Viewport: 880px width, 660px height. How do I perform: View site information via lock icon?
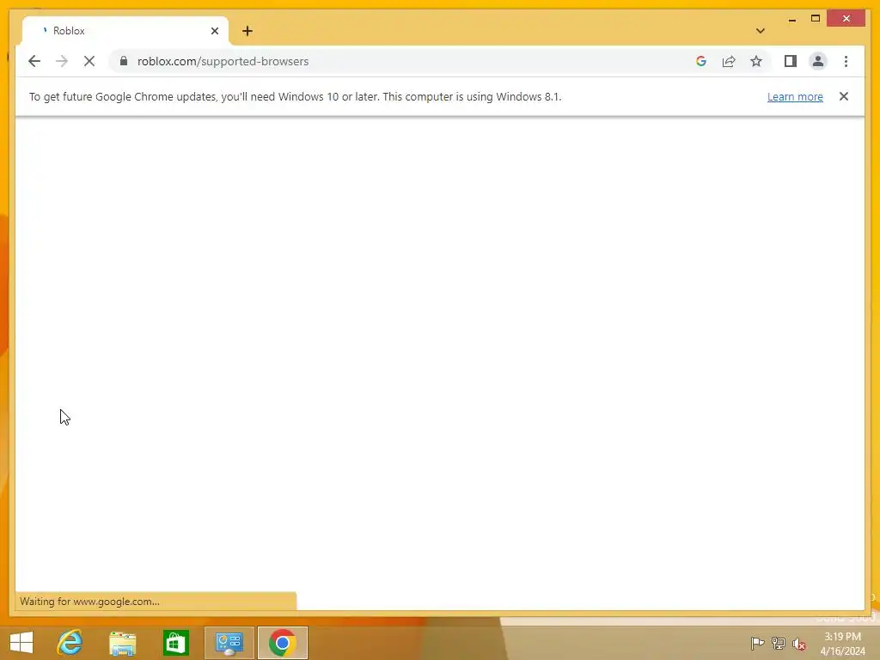point(124,61)
